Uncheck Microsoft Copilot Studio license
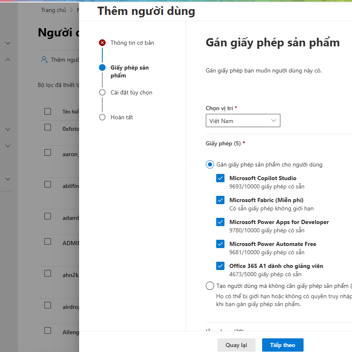Image resolution: width=352 pixels, height=352 pixels. click(x=220, y=178)
